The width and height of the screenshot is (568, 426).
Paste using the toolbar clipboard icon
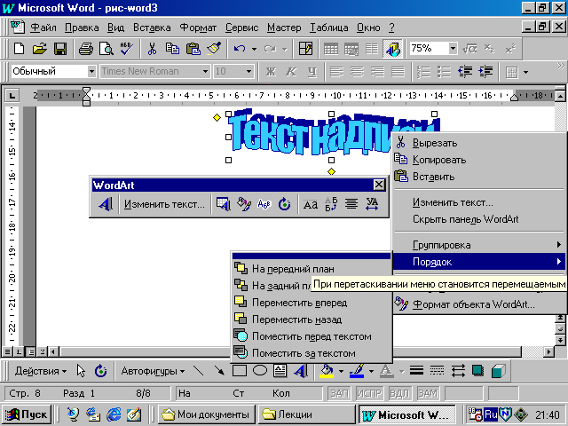[193, 49]
